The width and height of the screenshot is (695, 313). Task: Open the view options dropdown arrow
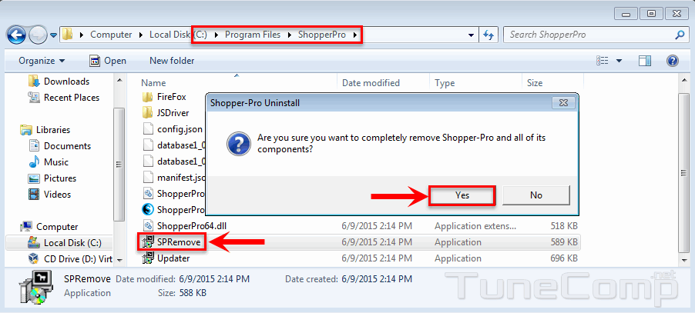pyautogui.click(x=619, y=61)
